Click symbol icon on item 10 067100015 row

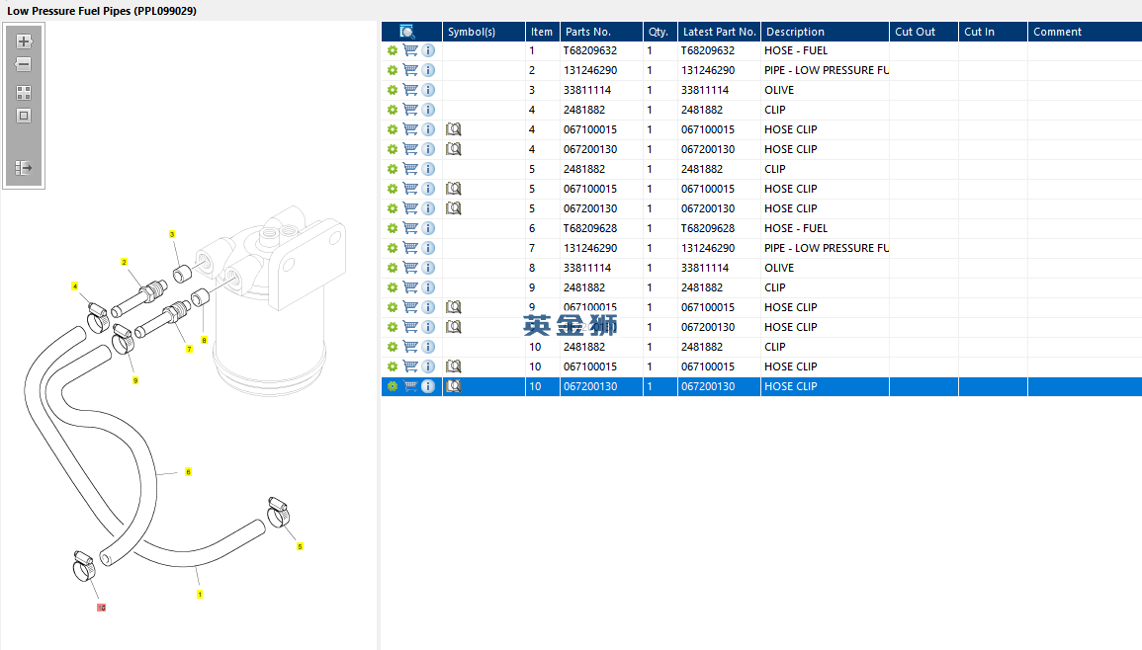coord(454,366)
